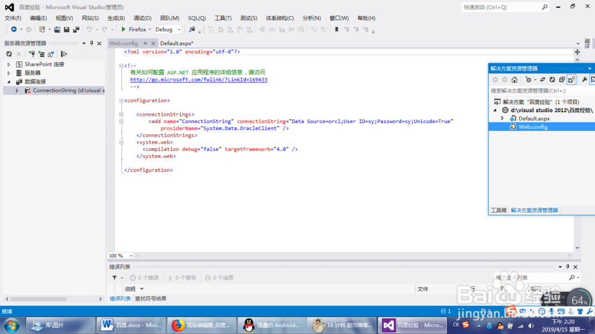Open the 调试(D) menu
The width and height of the screenshot is (595, 334).
[142, 18]
